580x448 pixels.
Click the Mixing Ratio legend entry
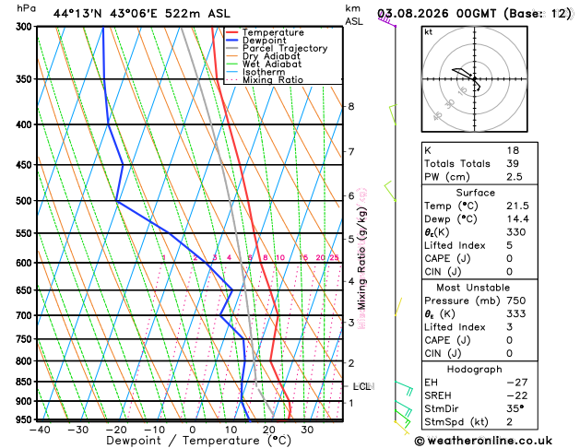pyautogui.click(x=273, y=80)
